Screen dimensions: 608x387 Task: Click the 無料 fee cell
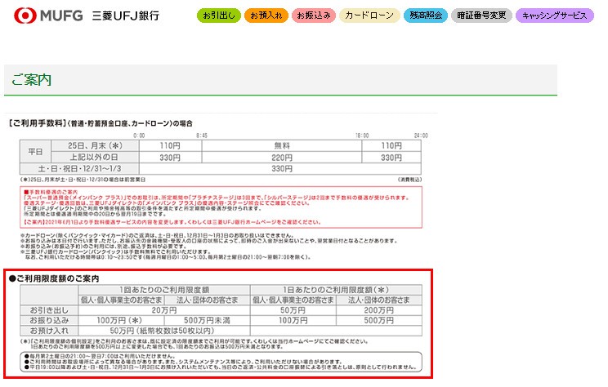click(x=282, y=145)
